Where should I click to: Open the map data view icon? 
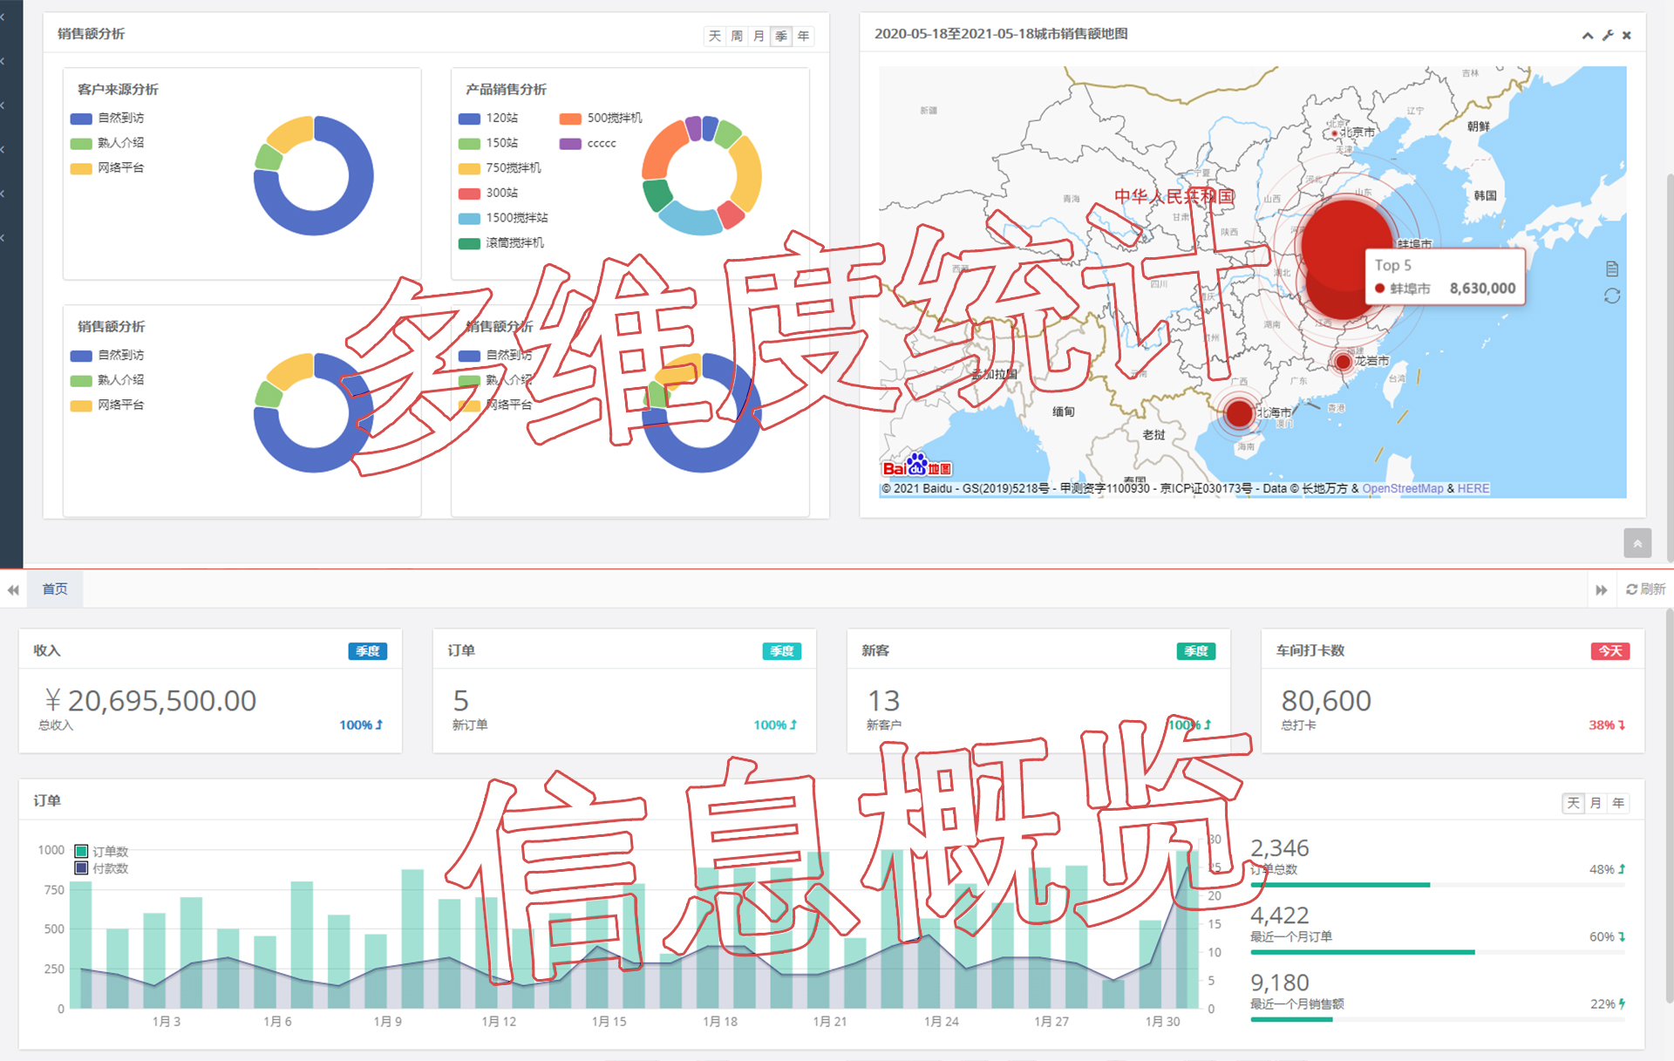click(1612, 269)
